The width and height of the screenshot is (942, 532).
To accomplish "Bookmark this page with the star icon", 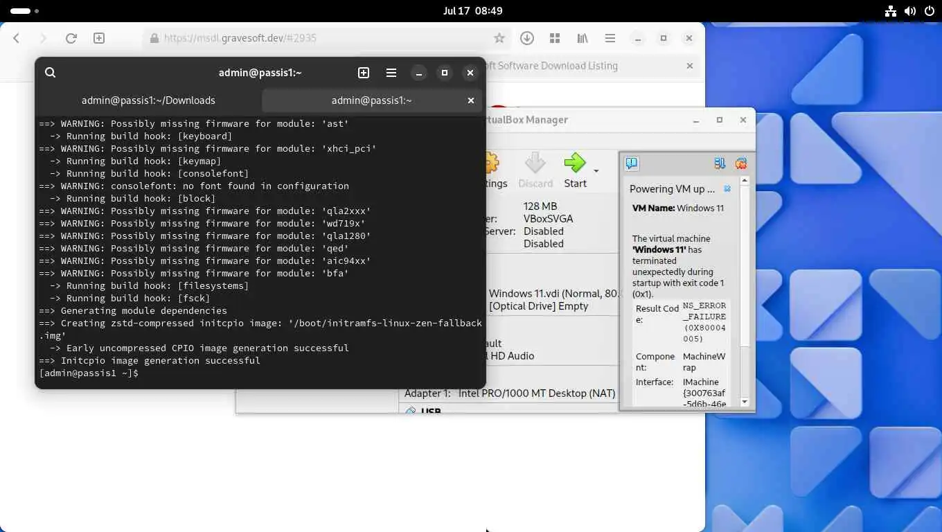I will (x=499, y=38).
